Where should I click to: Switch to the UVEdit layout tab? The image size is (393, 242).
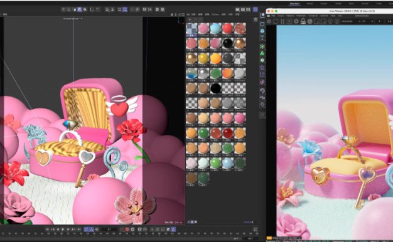tap(338, 4)
